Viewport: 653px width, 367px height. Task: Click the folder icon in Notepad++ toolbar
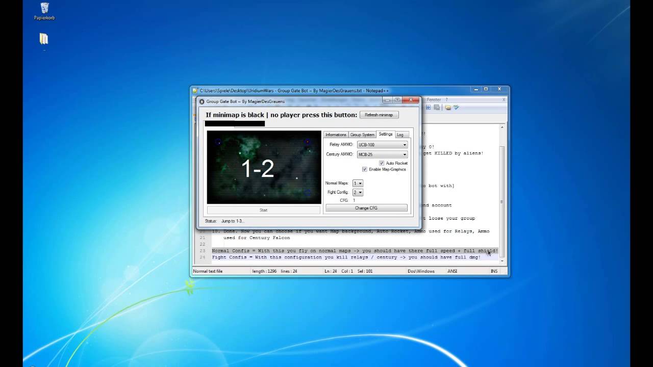click(x=448, y=108)
